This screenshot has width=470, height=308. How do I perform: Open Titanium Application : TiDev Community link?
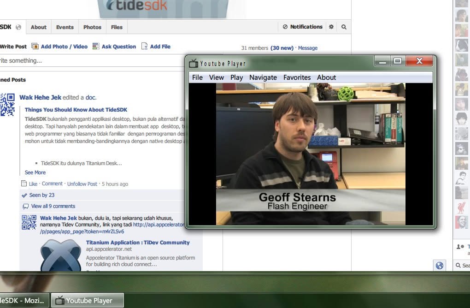[x=138, y=243]
